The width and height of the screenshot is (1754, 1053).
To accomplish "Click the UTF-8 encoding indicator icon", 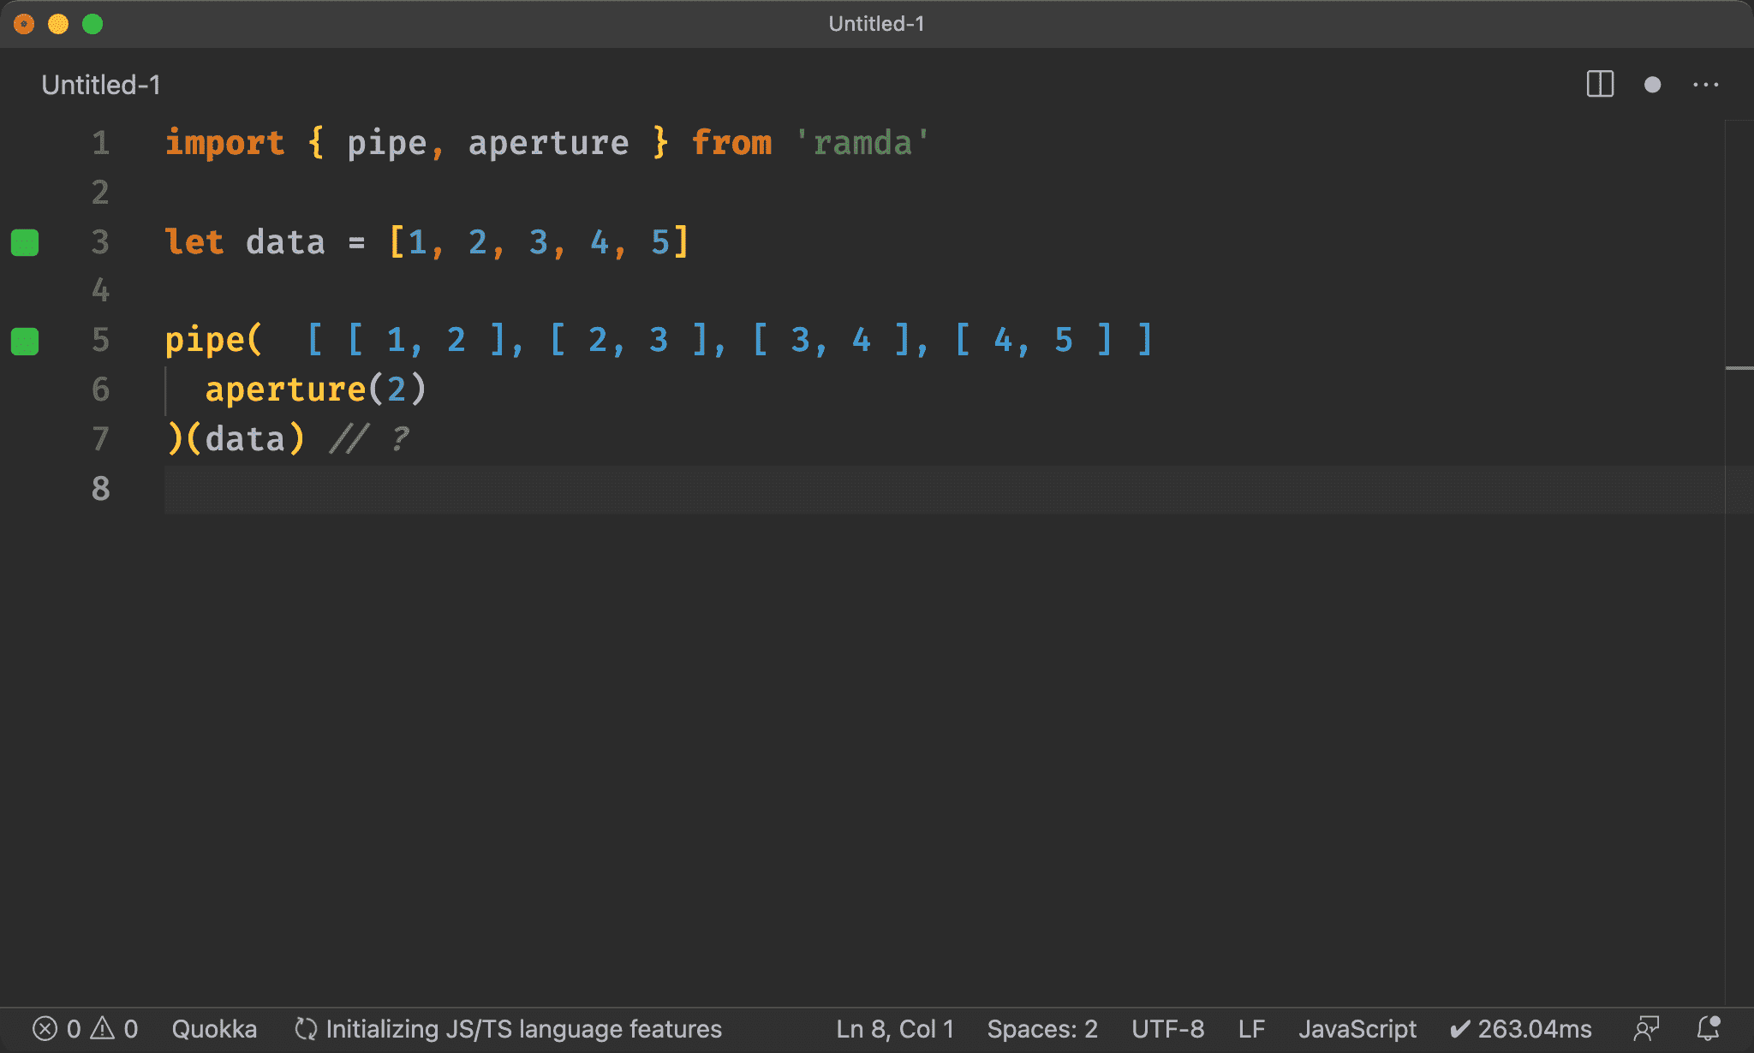I will click(1165, 1029).
